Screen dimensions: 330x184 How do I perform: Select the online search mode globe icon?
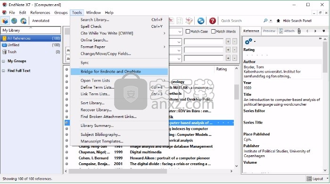[14, 21]
